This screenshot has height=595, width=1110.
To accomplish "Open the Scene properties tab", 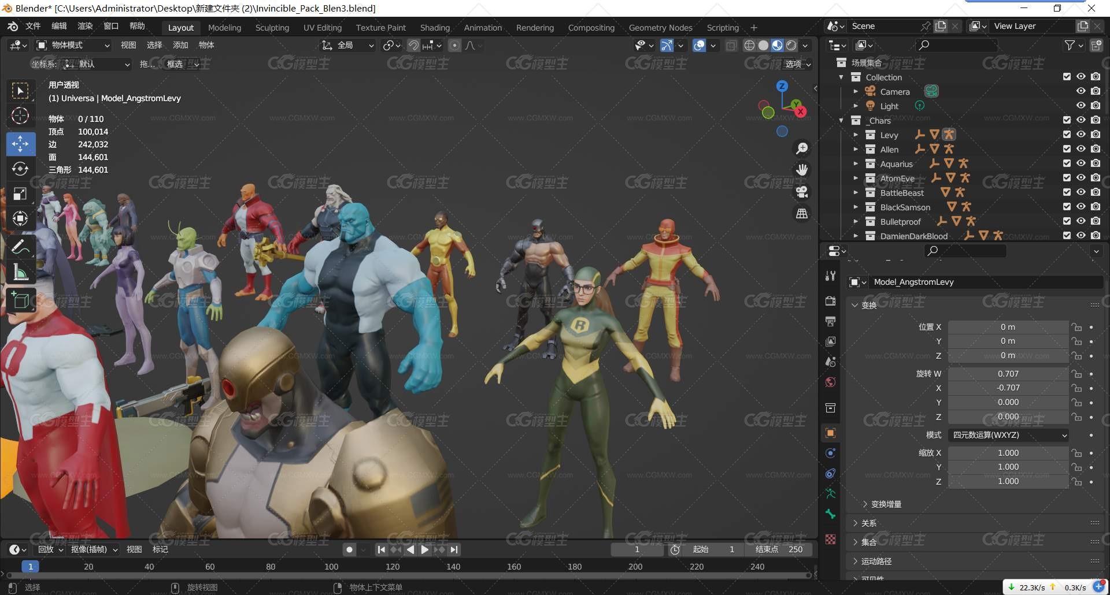I will (831, 362).
